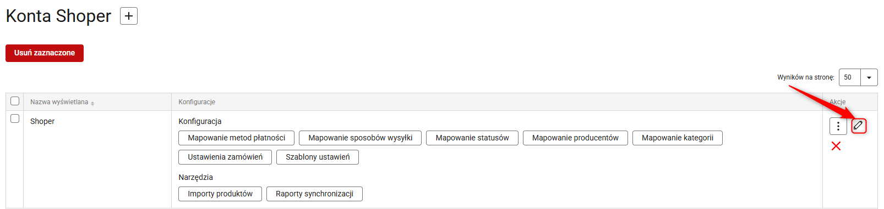Open Ustawienia zamówień
Viewport: 884px width, 209px height.
pos(225,157)
